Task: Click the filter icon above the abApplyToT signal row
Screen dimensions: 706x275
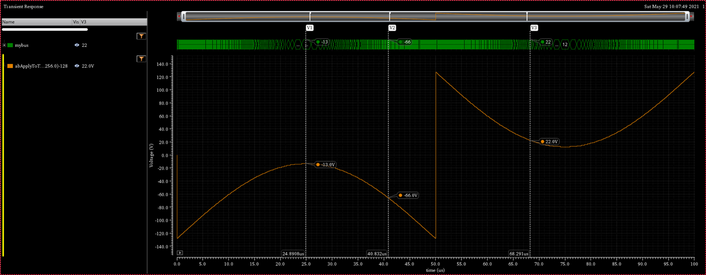Action: [x=142, y=59]
